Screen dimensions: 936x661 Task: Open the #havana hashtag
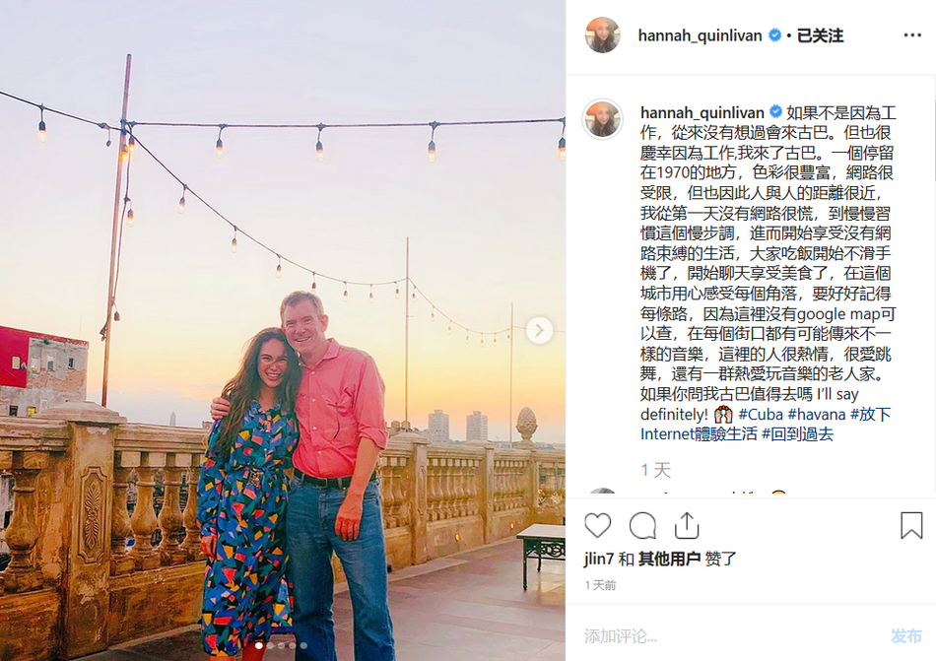(x=817, y=414)
